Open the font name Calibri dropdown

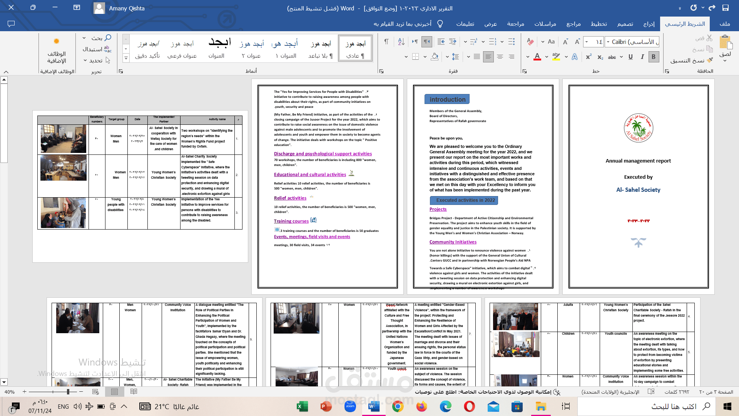click(608, 42)
